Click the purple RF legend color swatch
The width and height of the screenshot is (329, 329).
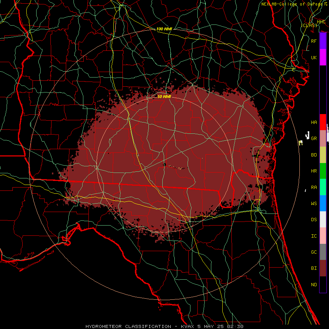323,41
